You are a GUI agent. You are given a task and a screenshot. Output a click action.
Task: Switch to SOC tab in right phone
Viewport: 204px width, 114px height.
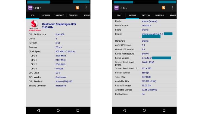click(119, 15)
